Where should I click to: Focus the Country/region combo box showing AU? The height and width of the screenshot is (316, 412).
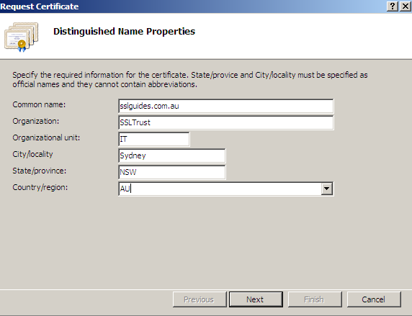click(225, 189)
